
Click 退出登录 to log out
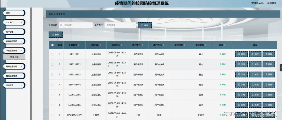pyautogui.click(x=272, y=3)
